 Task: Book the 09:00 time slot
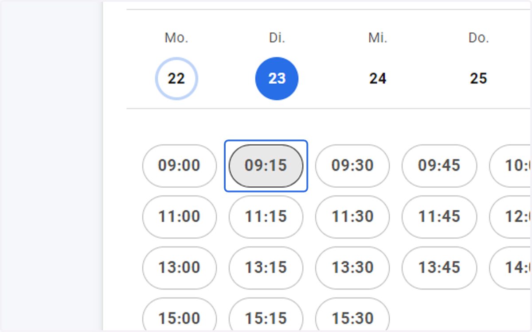(180, 166)
